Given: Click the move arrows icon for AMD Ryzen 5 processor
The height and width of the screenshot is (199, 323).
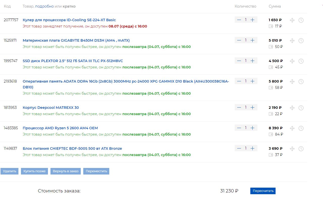Looking at the screenshot, I should pyautogui.click(x=292, y=128).
